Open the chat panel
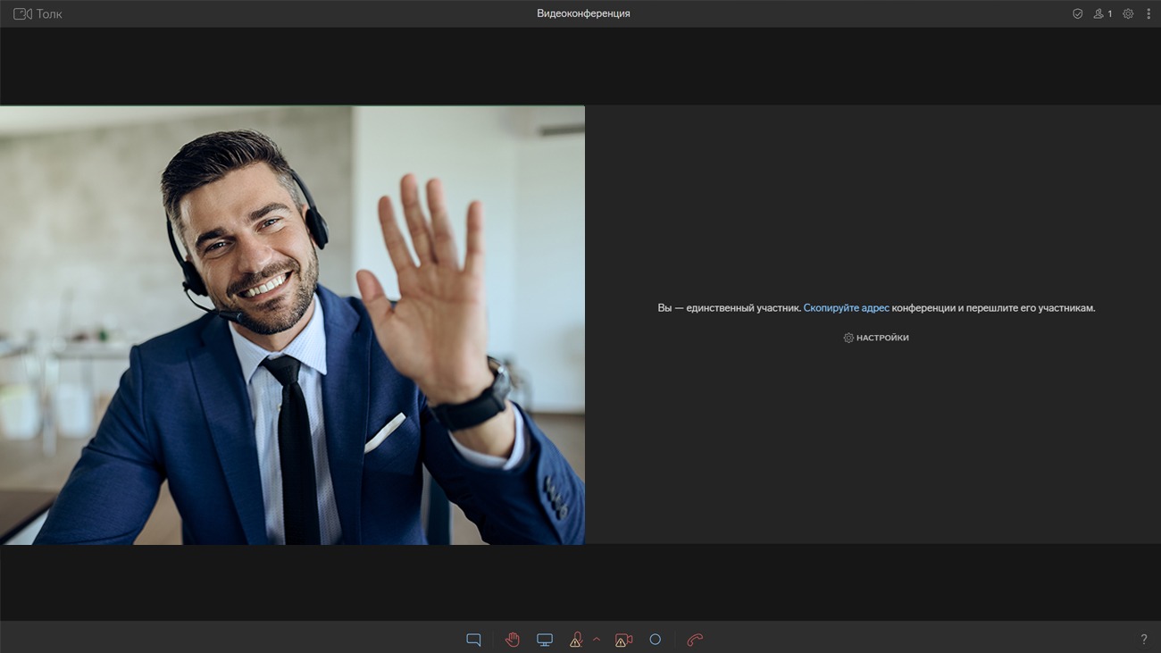 (x=473, y=640)
